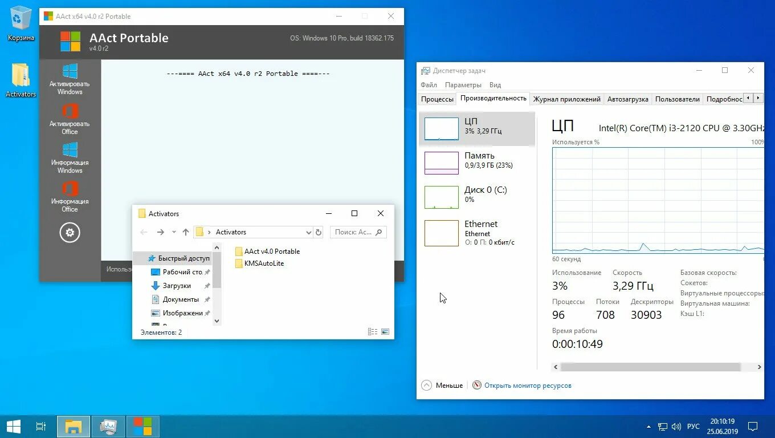Click right arrow of Task Manager horizontal scrollbar

point(759,367)
